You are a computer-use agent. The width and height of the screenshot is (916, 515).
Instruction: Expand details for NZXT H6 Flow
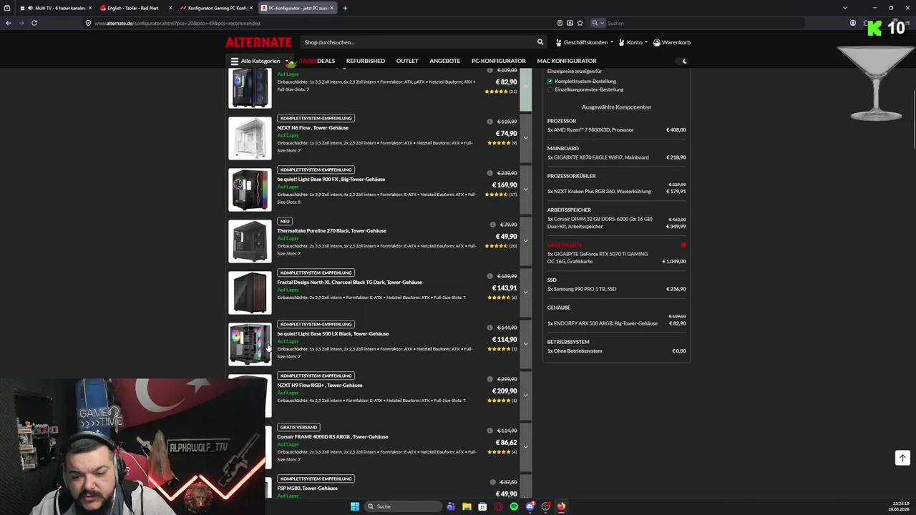pyautogui.click(x=525, y=138)
